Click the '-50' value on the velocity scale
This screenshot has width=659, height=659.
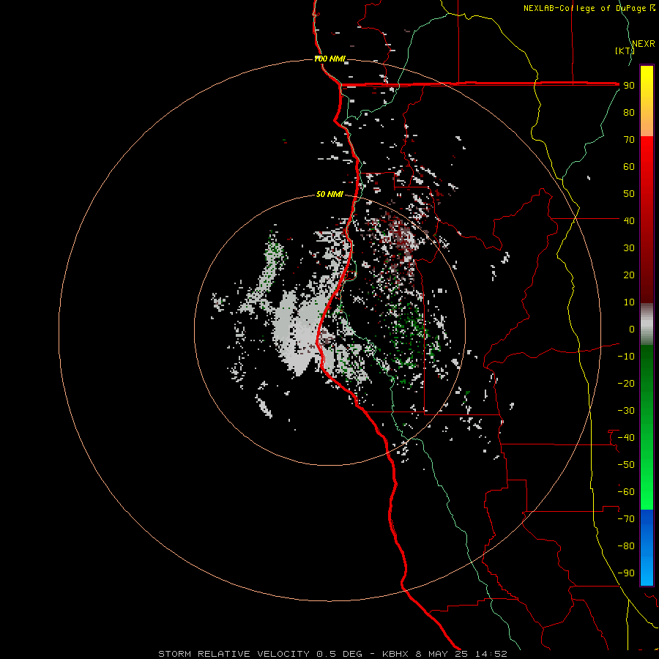click(626, 465)
